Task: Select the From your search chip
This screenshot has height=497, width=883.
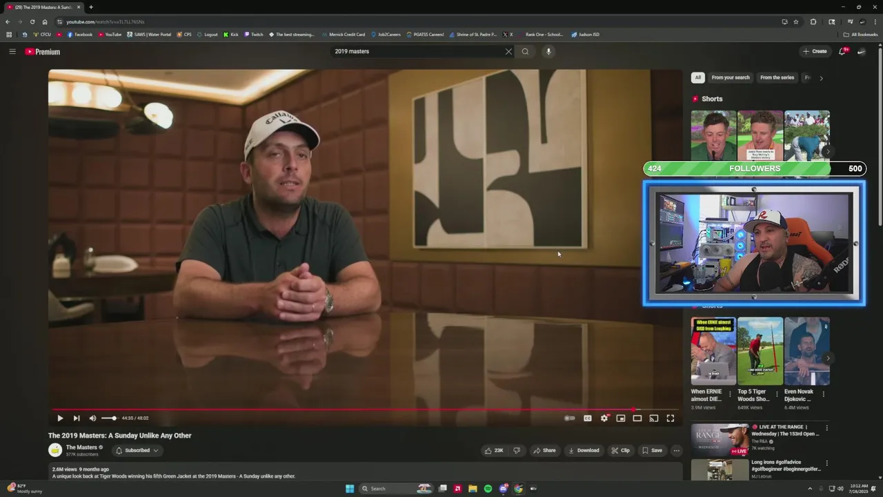Action: tap(731, 77)
